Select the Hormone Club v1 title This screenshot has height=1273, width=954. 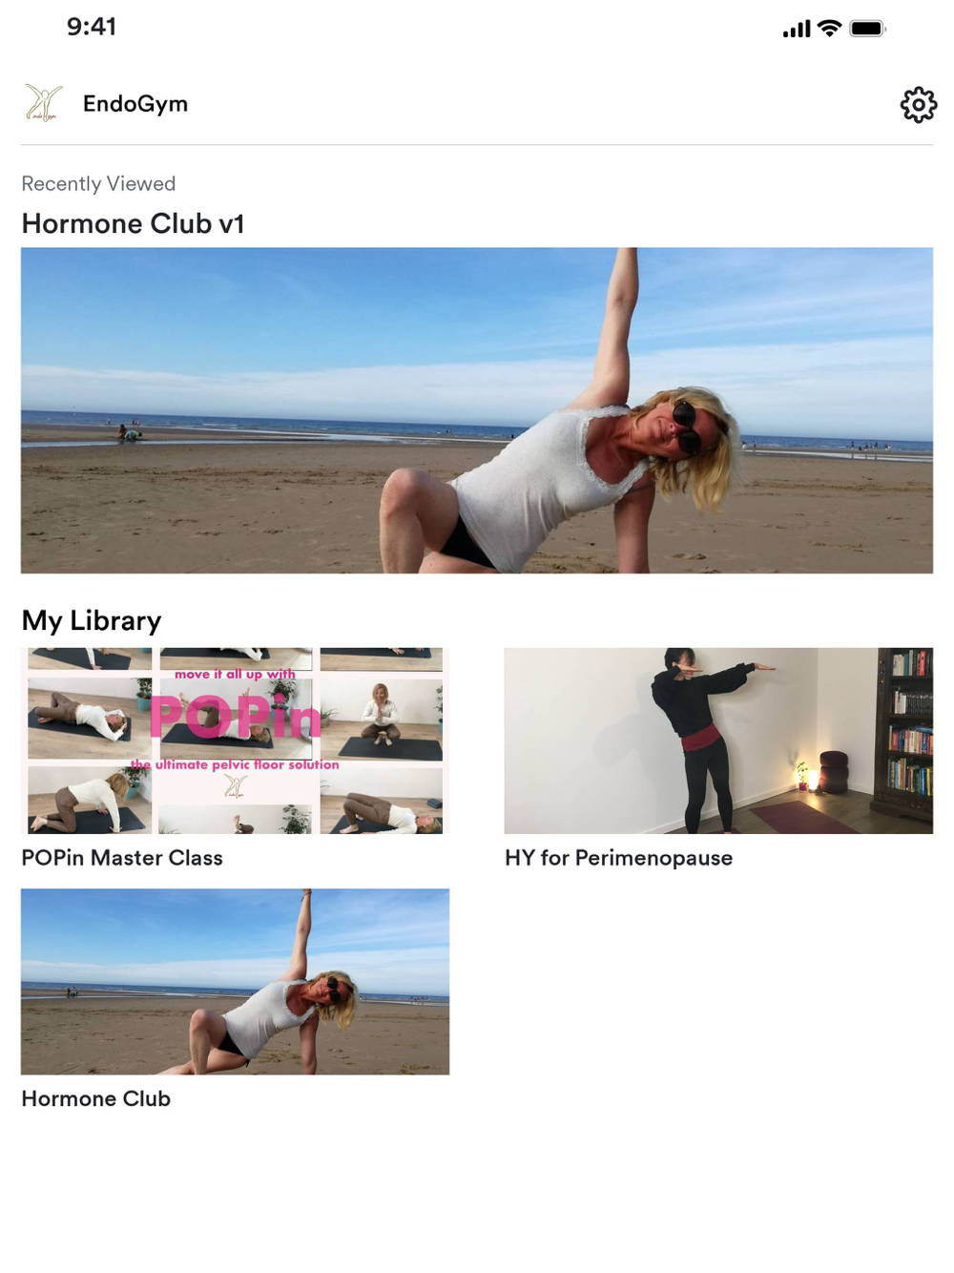coord(133,223)
